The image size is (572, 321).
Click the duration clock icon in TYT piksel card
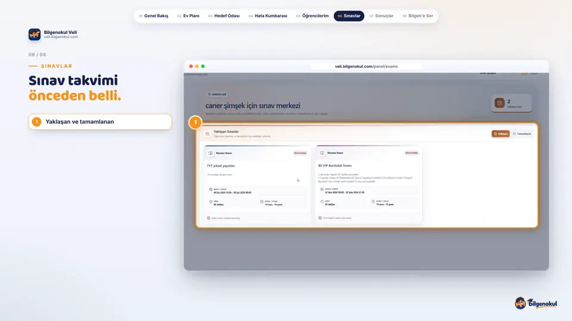coord(210,202)
